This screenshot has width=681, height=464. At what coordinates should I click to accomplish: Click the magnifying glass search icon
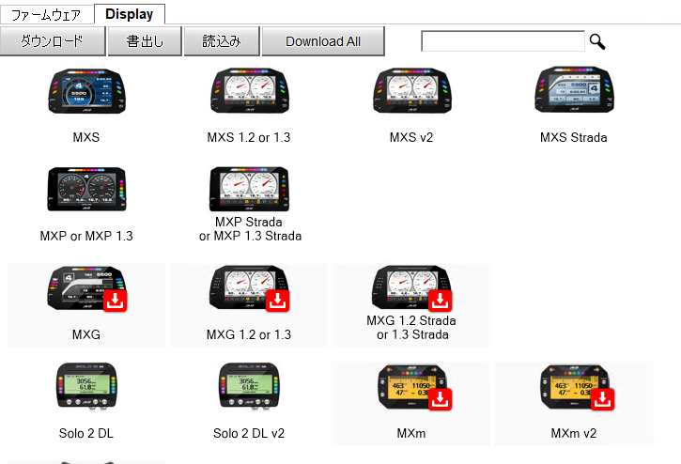click(x=597, y=41)
